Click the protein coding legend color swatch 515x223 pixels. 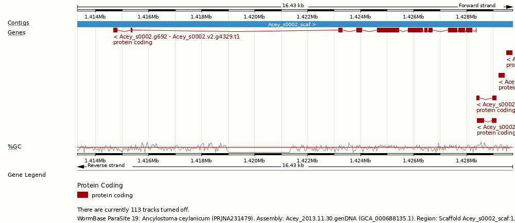pyautogui.click(x=82, y=195)
